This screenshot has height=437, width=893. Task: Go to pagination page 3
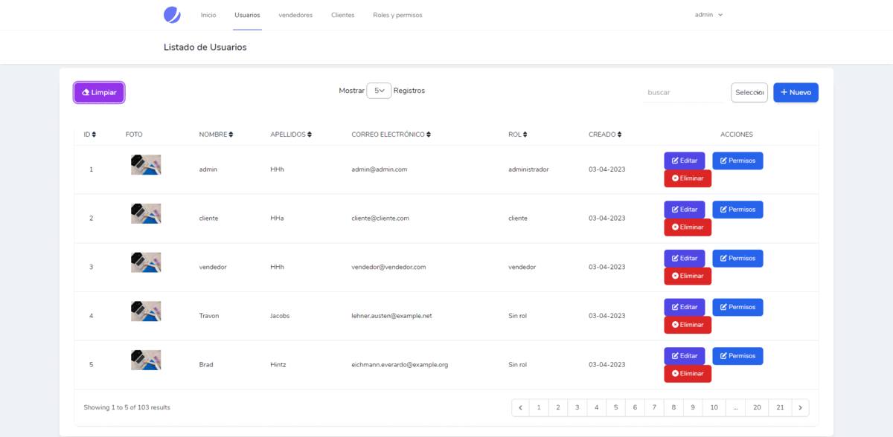pos(577,407)
